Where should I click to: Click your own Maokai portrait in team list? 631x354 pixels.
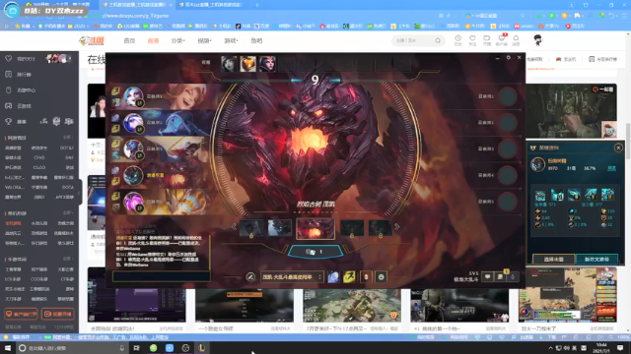(133, 175)
